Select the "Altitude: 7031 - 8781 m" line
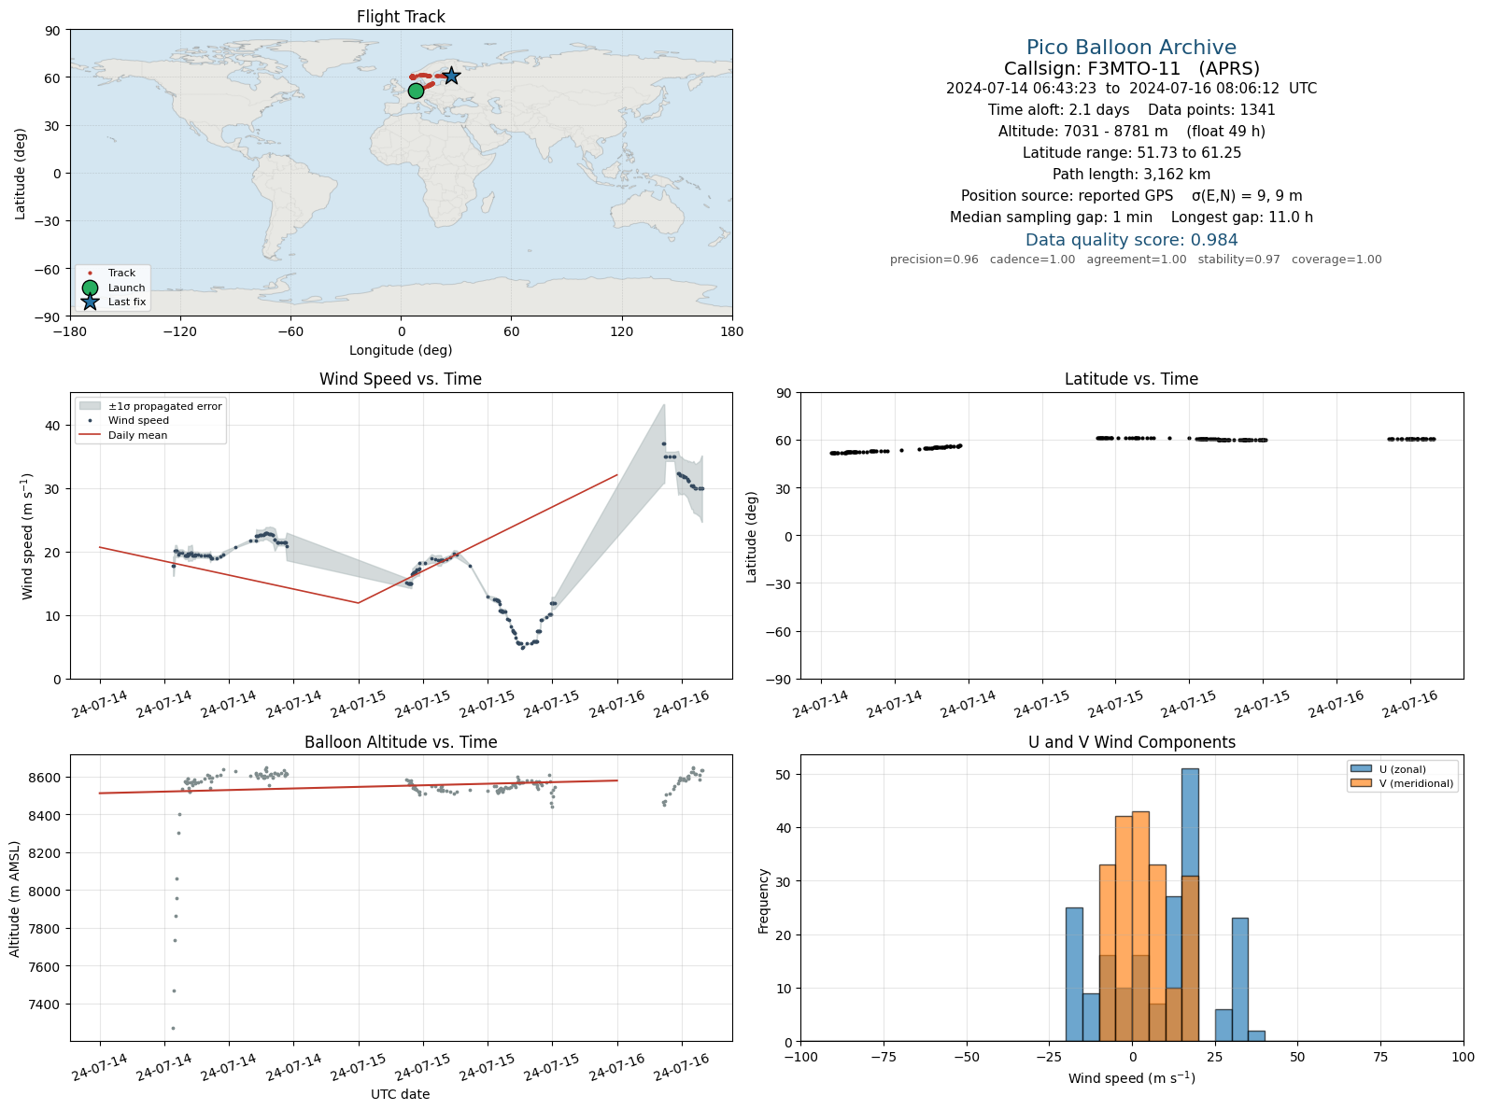 (1082, 132)
